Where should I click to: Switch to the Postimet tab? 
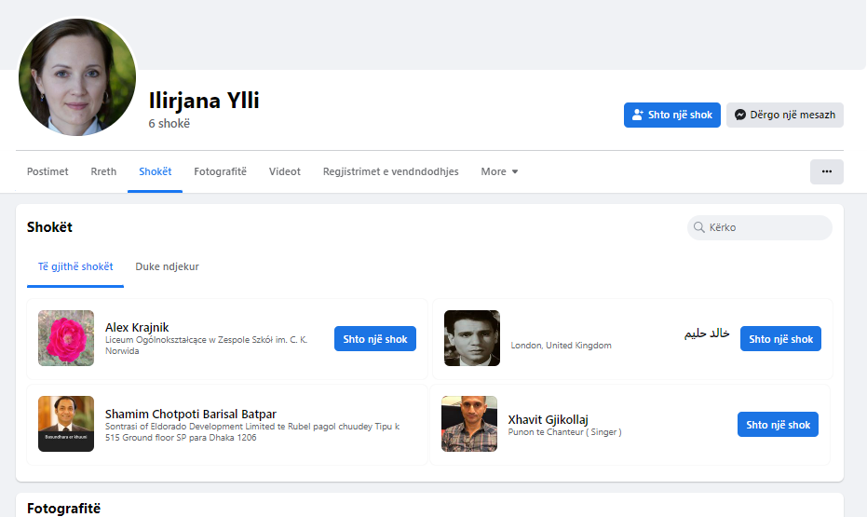pyautogui.click(x=47, y=171)
